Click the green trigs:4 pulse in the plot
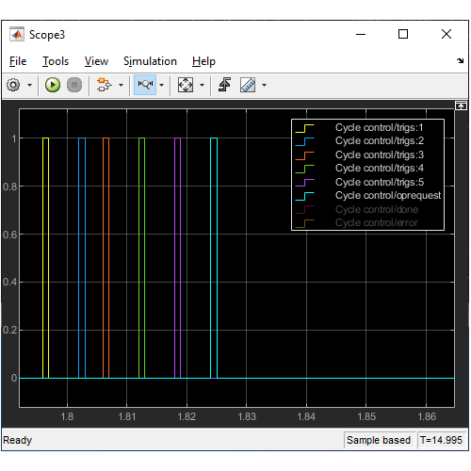 141,257
